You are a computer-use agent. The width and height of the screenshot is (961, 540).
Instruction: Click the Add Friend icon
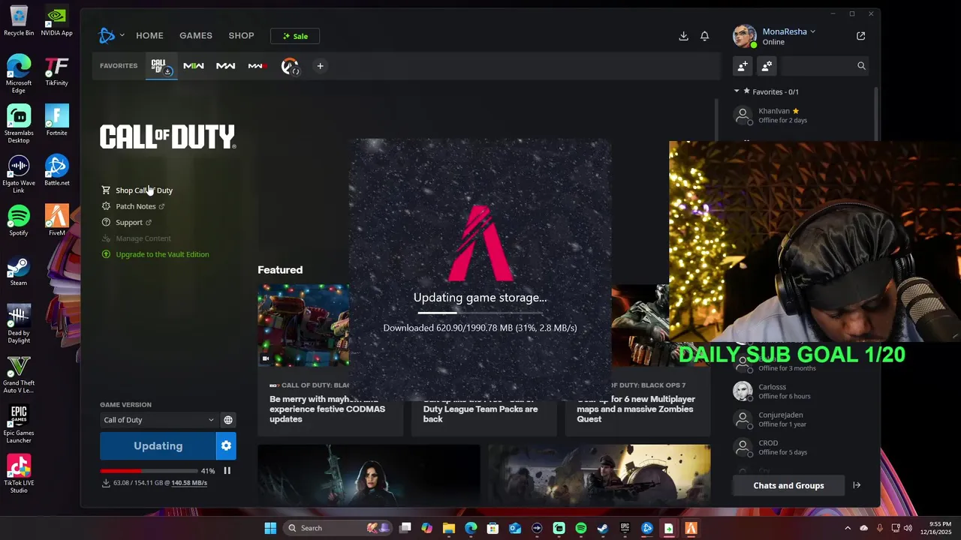(743, 66)
